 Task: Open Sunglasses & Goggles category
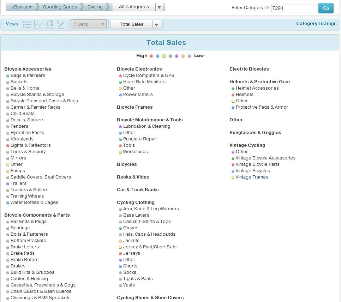pyautogui.click(x=255, y=132)
